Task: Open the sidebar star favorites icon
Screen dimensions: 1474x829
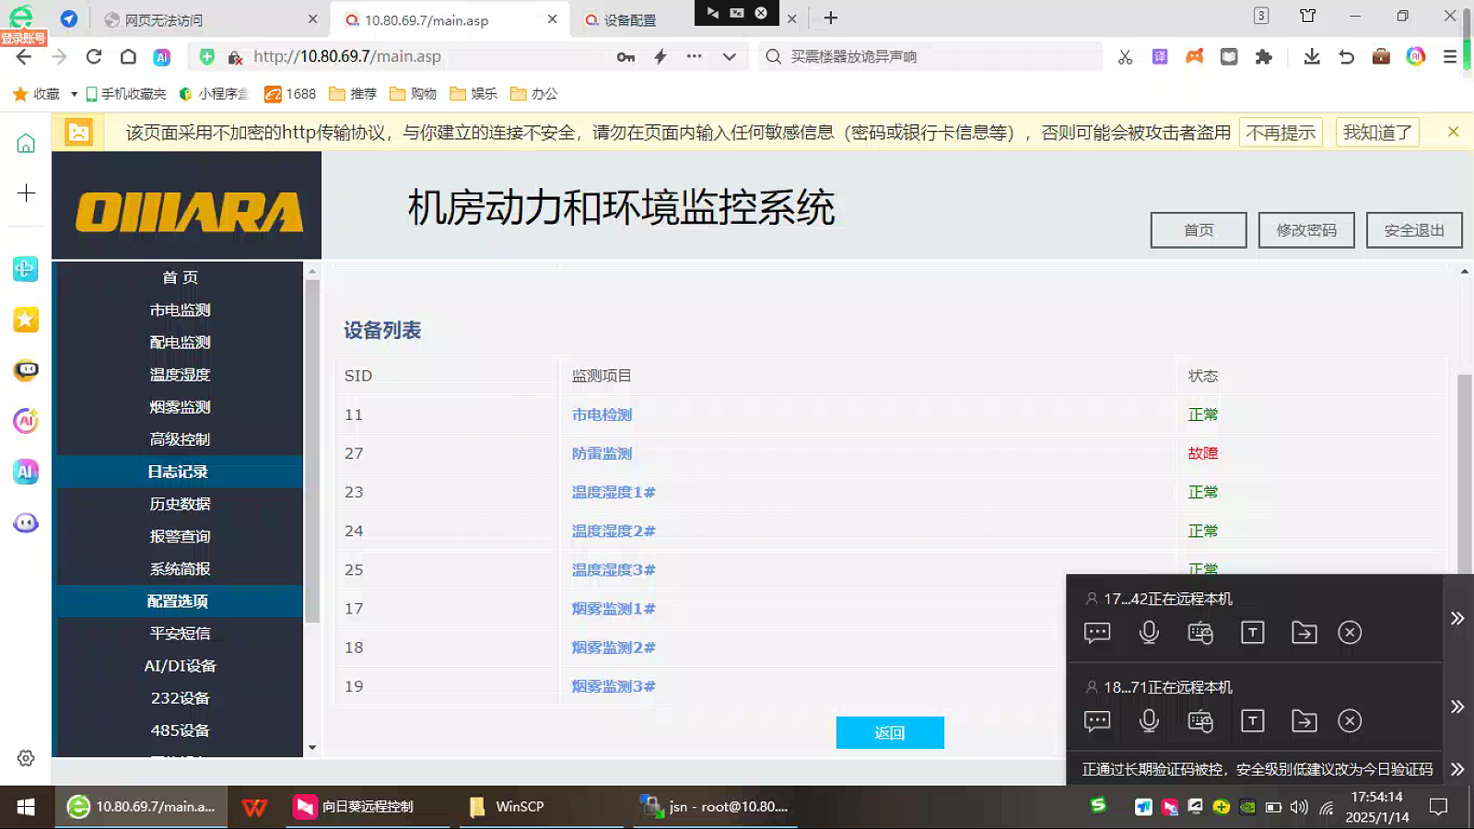Action: click(x=26, y=320)
